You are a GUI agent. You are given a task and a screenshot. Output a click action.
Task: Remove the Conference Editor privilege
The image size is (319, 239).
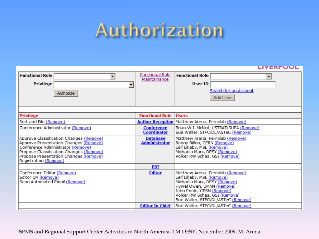tap(66, 173)
